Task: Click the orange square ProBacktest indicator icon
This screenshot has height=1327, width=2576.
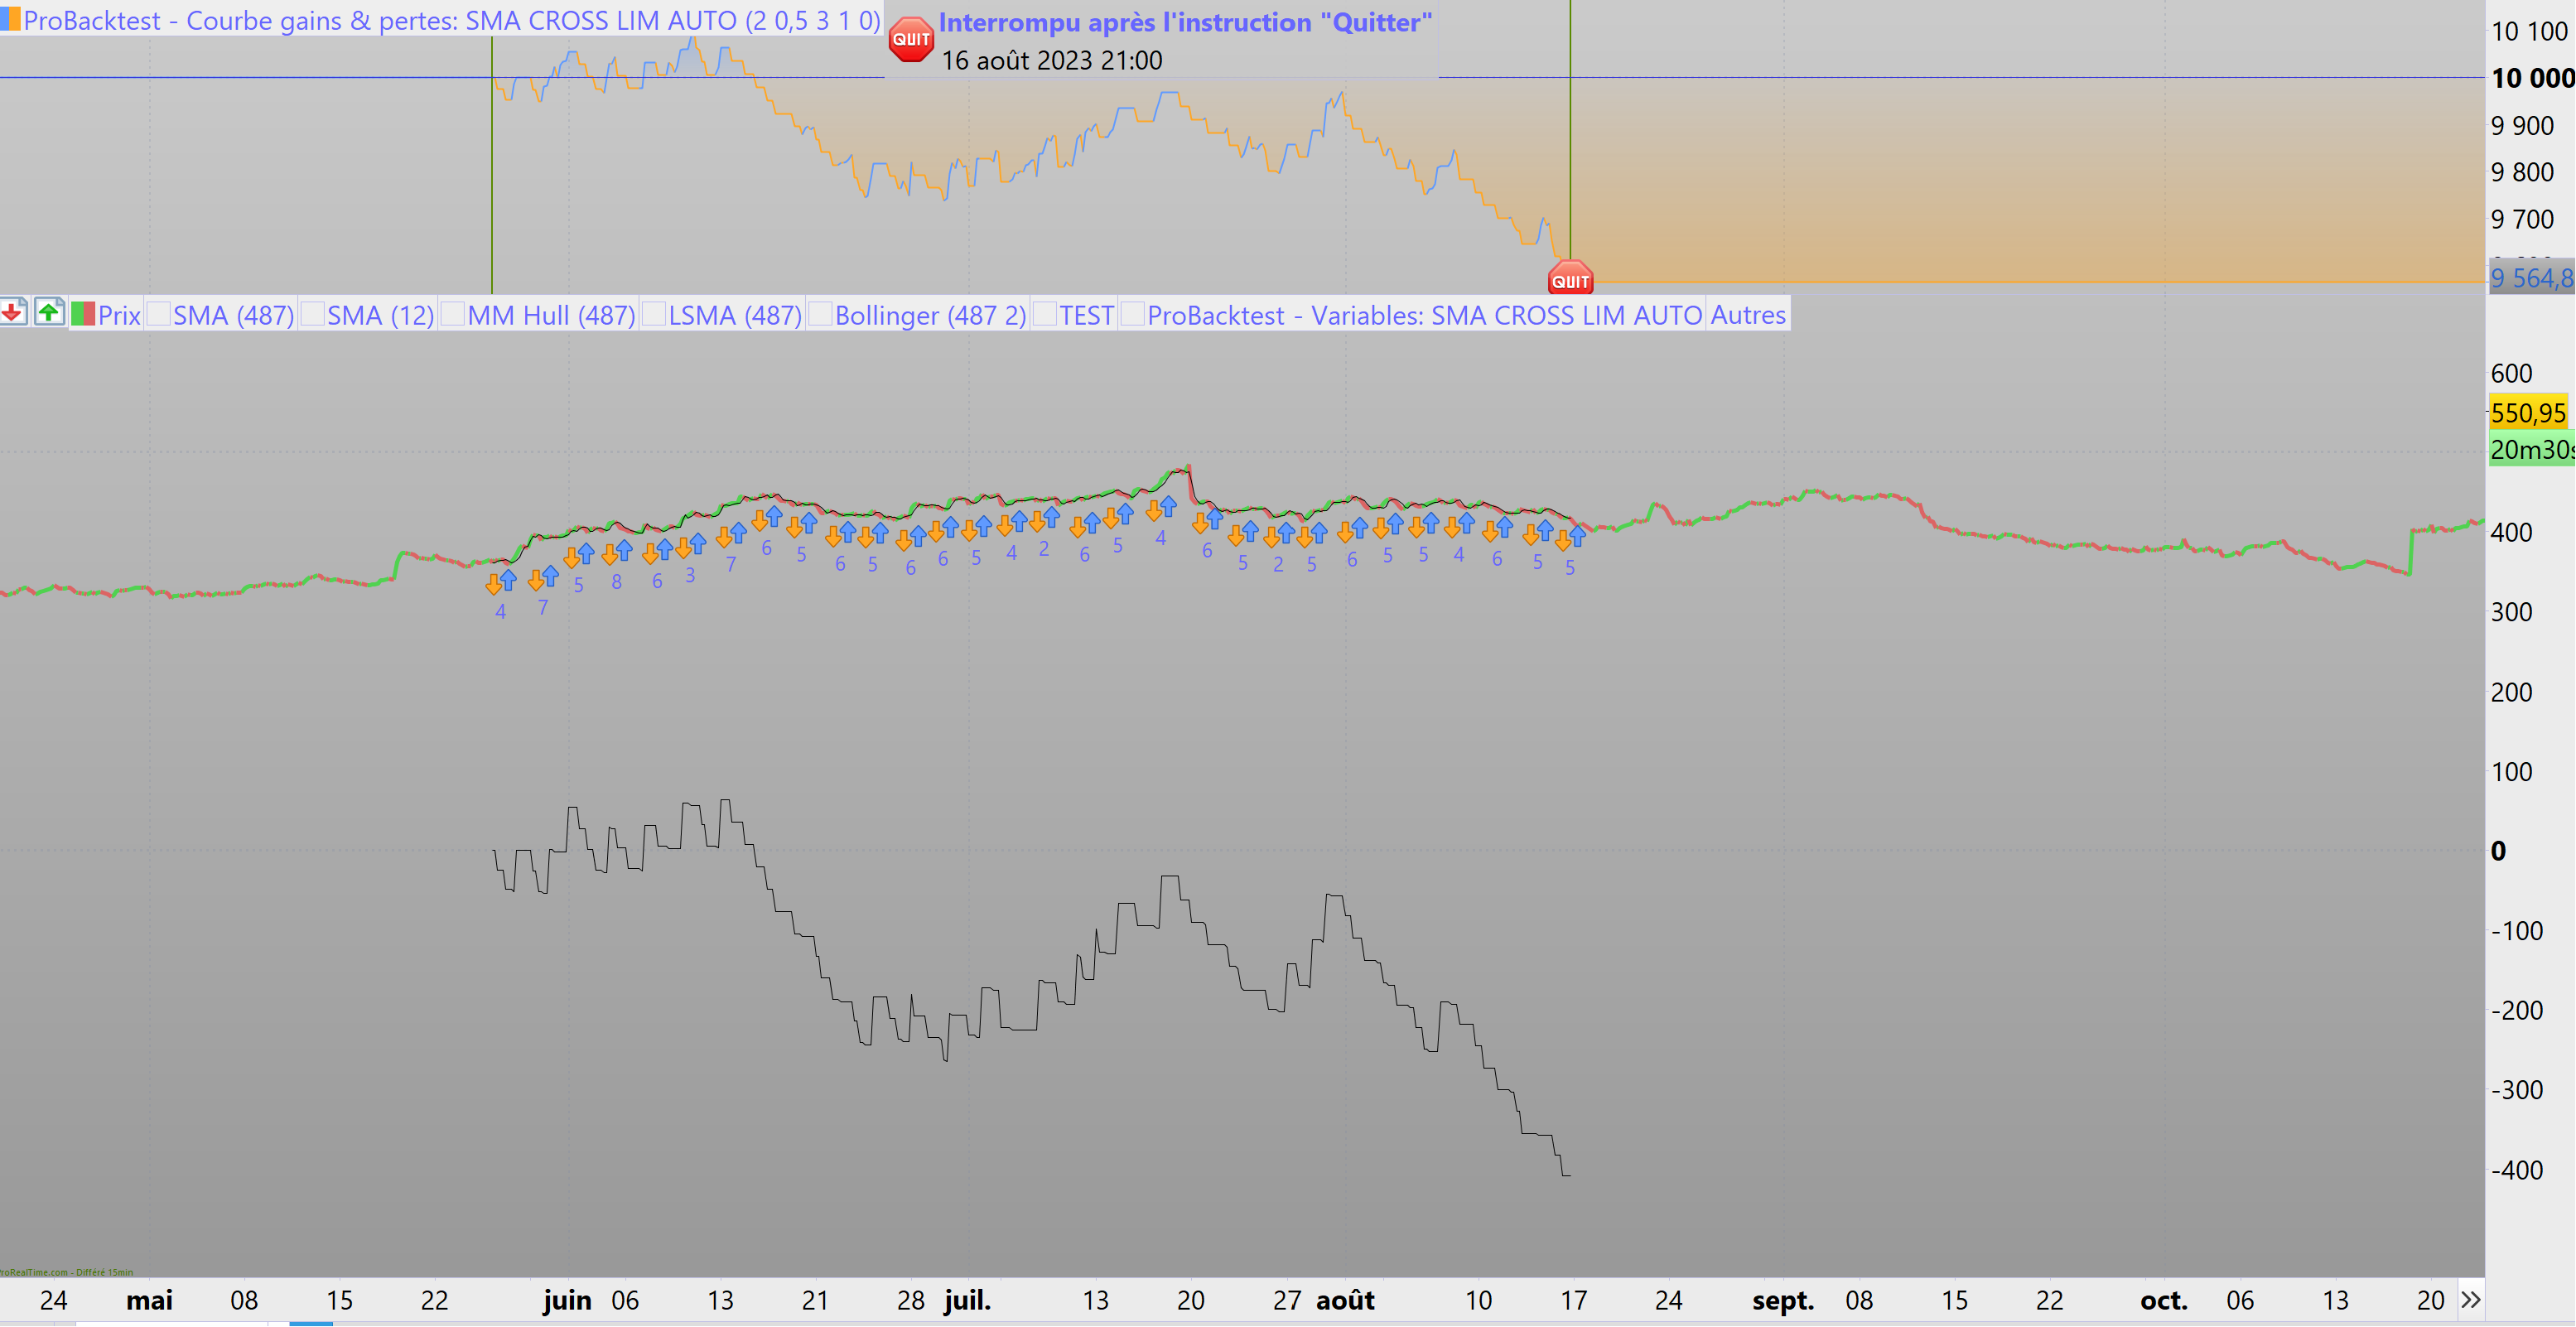Action: [x=10, y=19]
